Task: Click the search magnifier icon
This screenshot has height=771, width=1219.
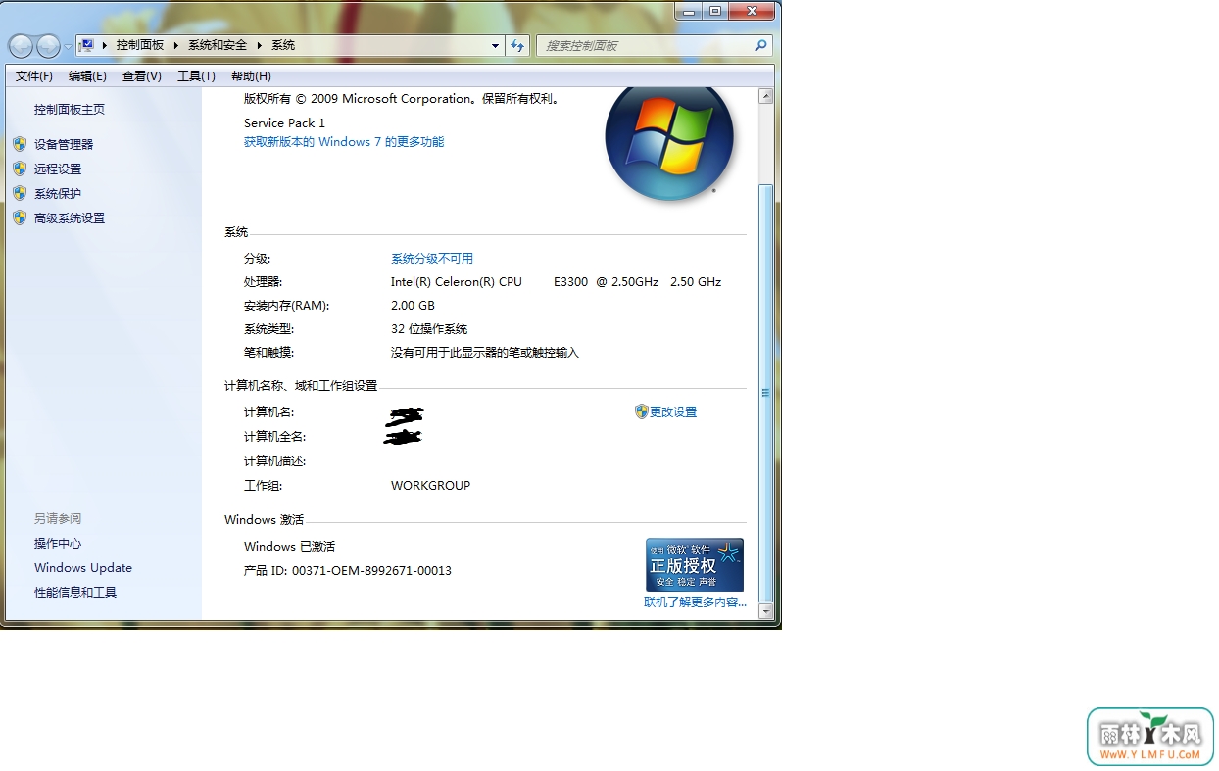Action: 760,45
